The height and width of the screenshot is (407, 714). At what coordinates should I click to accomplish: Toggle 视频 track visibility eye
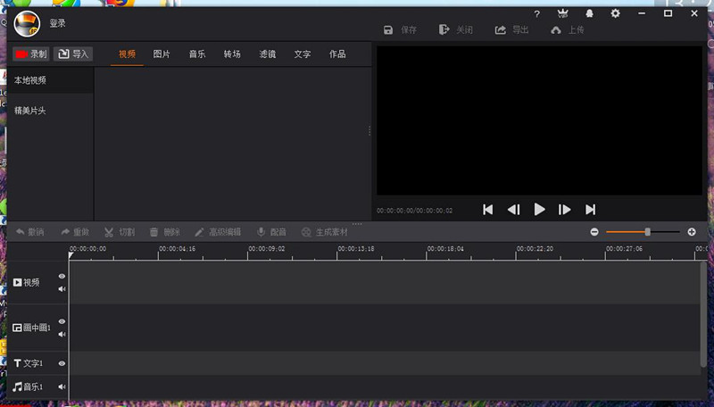62,277
